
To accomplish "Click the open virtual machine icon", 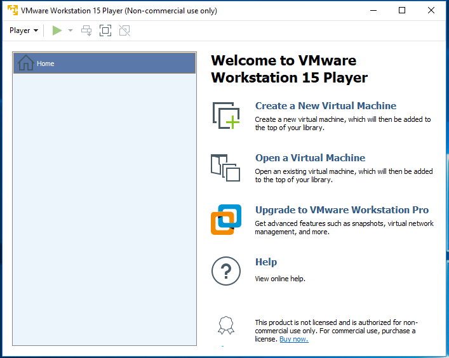I will point(225,168).
